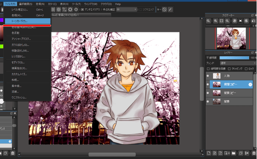Click the duplicate layer icon
The height and width of the screenshot is (159, 257).
241,153
